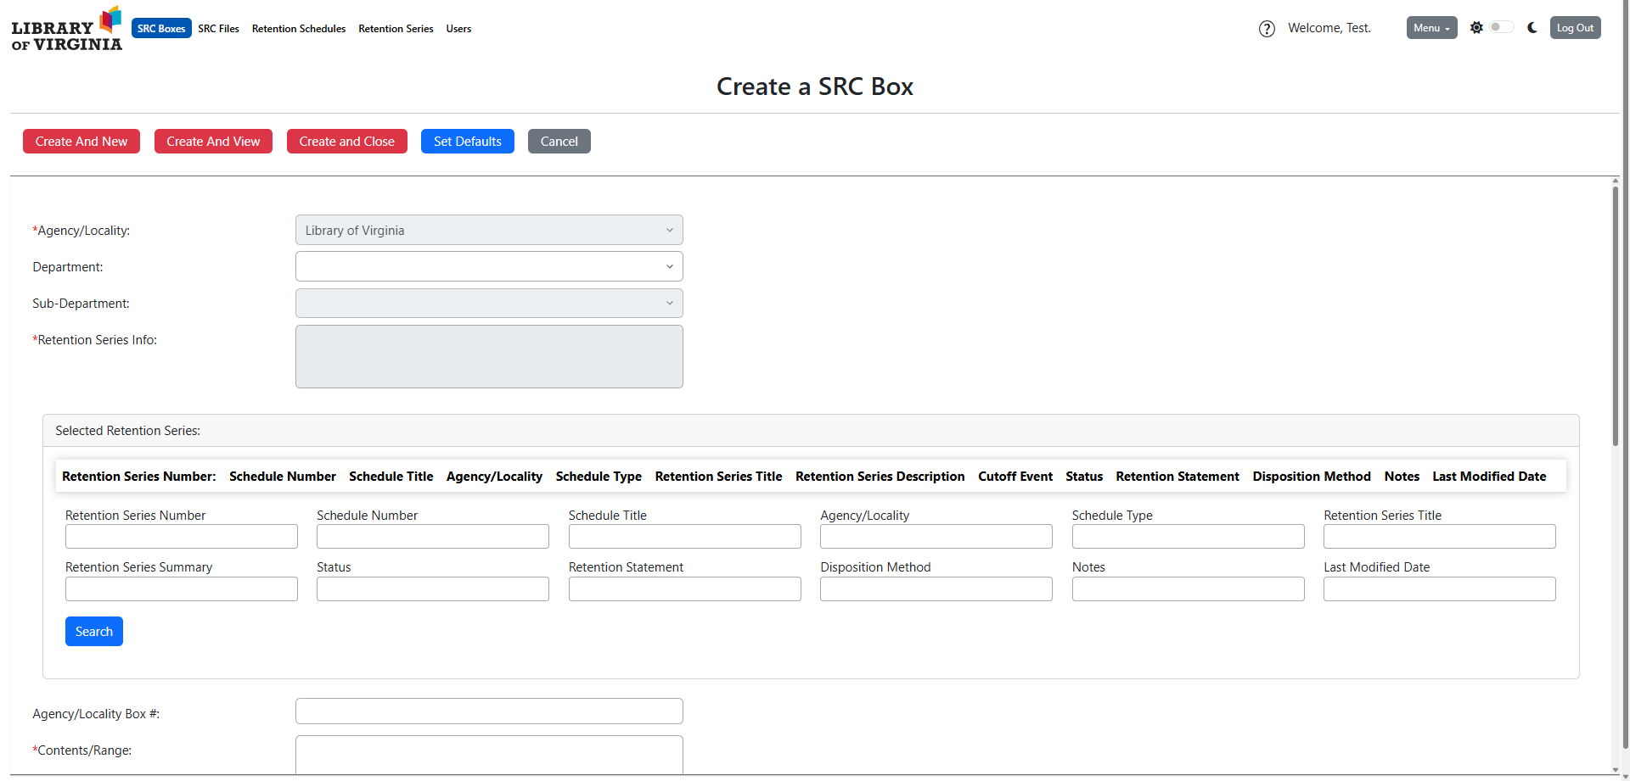The width and height of the screenshot is (1630, 781).
Task: Click the Agency/Locality Box # input field
Action: pos(489,711)
